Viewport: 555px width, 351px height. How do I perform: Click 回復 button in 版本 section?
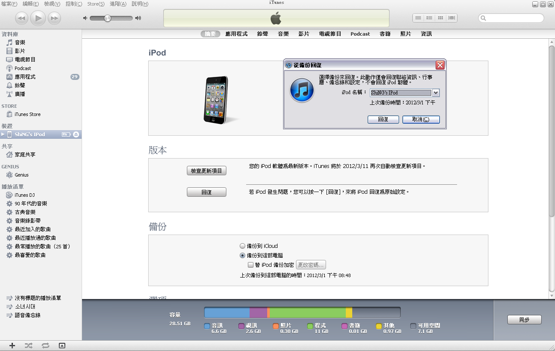207,192
